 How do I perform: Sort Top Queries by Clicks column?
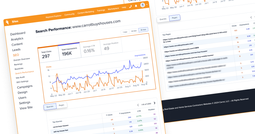tap(109, 115)
